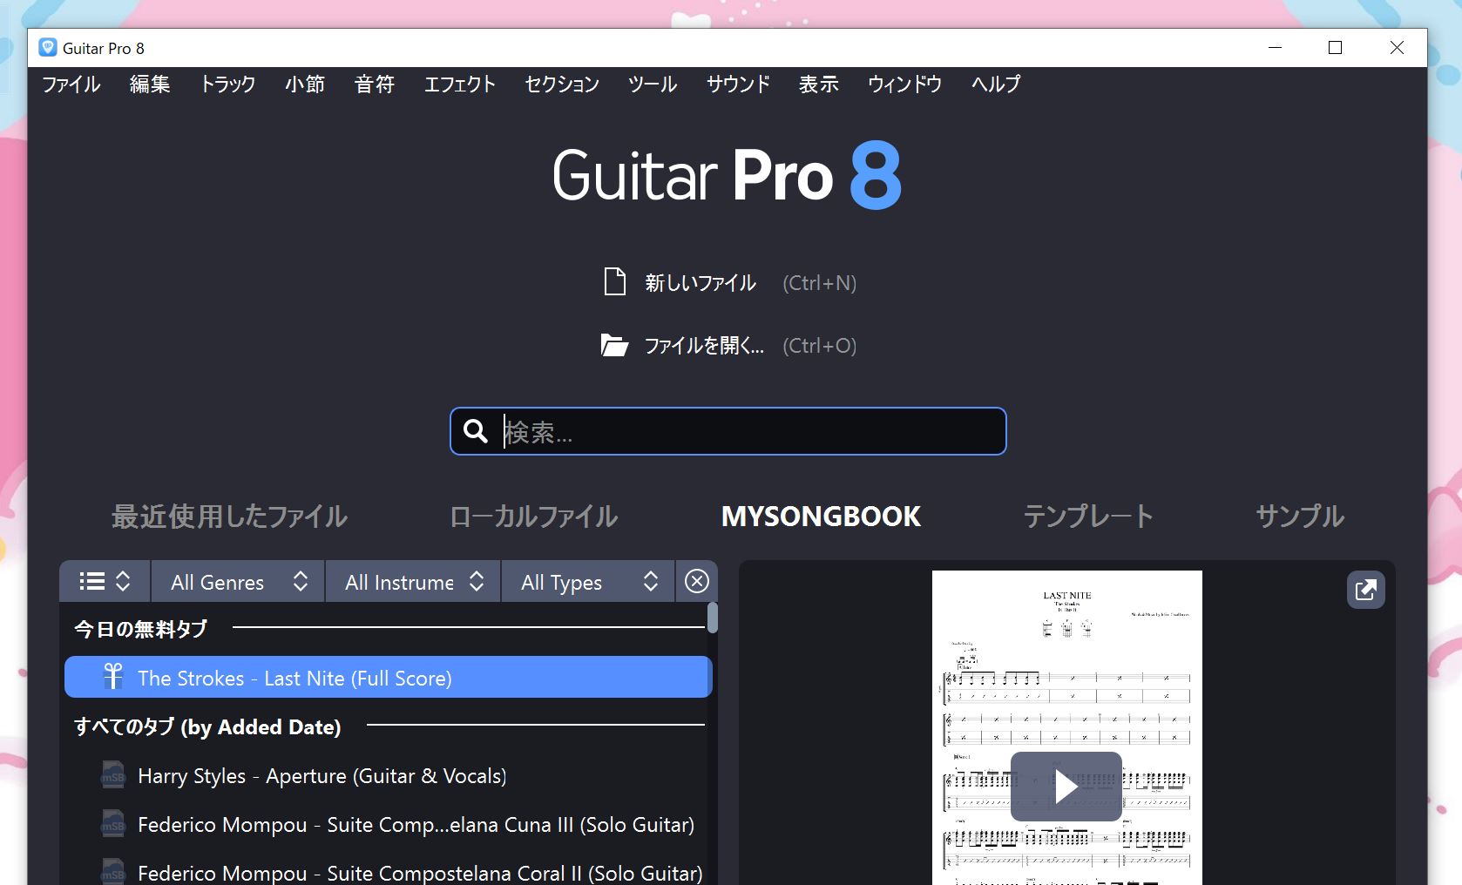Clear filters with the circled X icon
The width and height of the screenshot is (1462, 885).
[x=697, y=581]
